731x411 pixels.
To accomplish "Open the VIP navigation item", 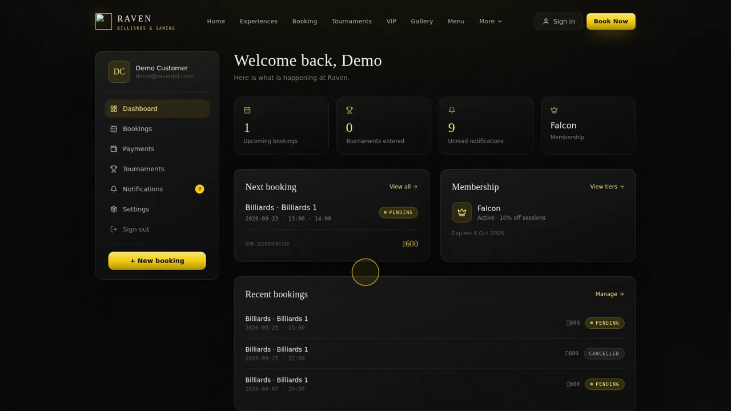I will point(391,21).
